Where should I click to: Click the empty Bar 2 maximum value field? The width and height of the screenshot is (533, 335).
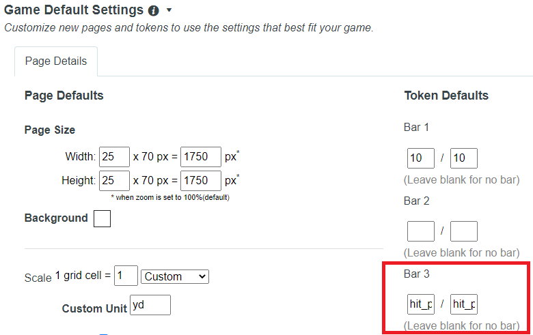pyautogui.click(x=464, y=231)
